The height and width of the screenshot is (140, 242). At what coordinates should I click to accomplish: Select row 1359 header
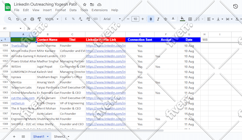coord(5,72)
